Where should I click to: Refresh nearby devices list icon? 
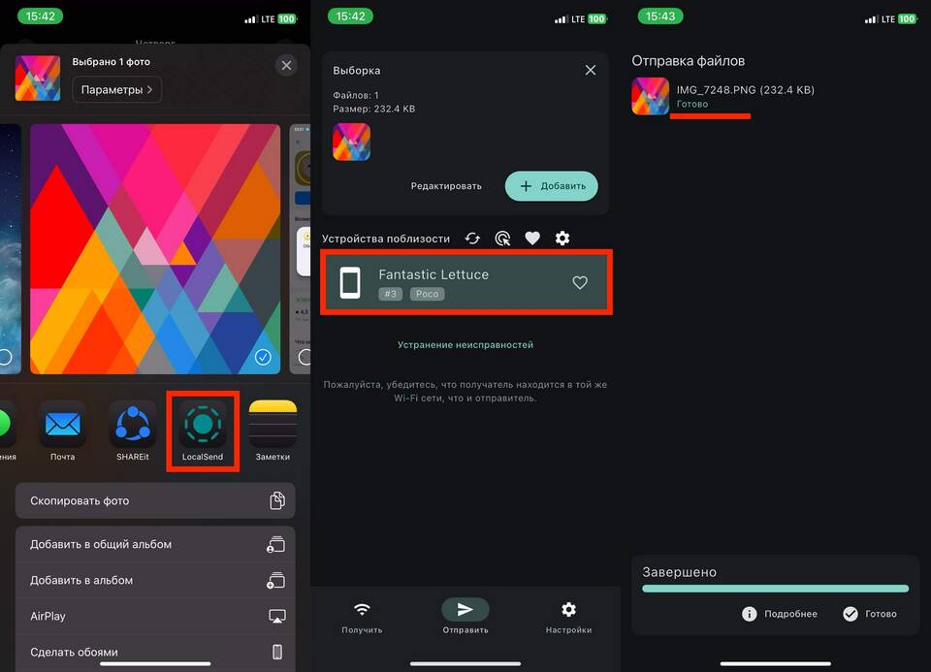[472, 239]
